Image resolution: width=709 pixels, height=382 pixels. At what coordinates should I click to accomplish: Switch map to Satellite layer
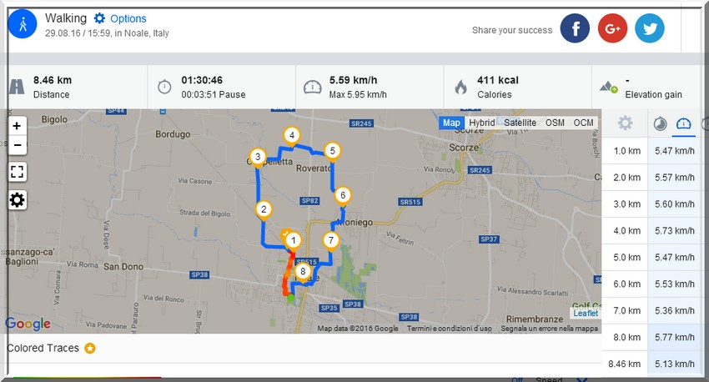pyautogui.click(x=520, y=123)
